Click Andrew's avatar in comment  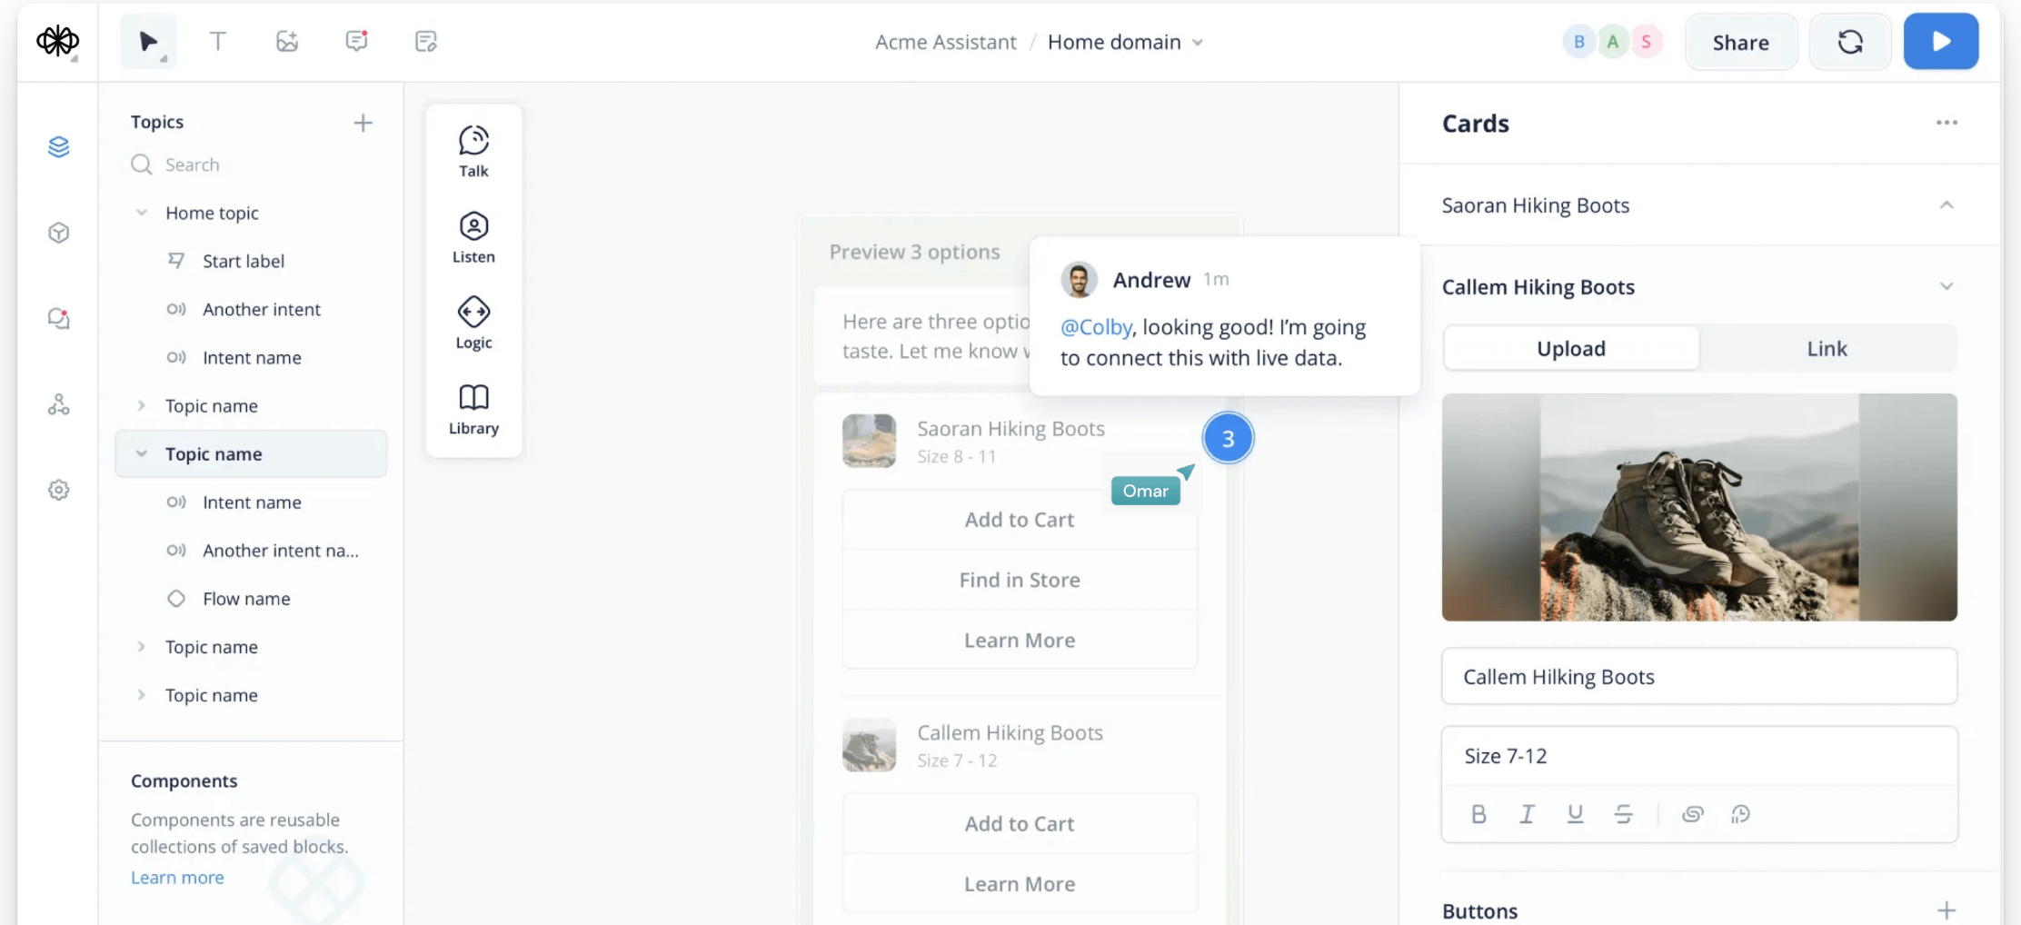click(x=1080, y=280)
